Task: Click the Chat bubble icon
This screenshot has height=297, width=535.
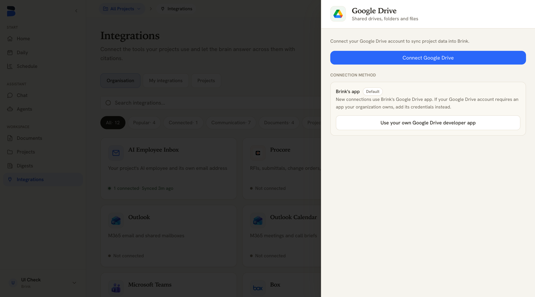Action: coord(10,95)
